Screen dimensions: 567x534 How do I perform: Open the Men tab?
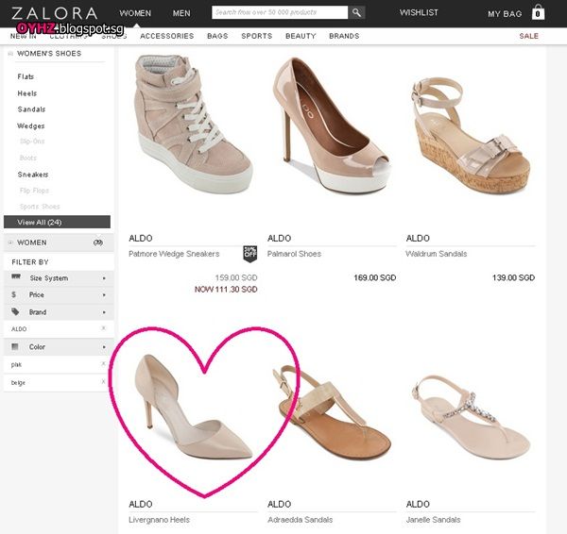click(181, 13)
